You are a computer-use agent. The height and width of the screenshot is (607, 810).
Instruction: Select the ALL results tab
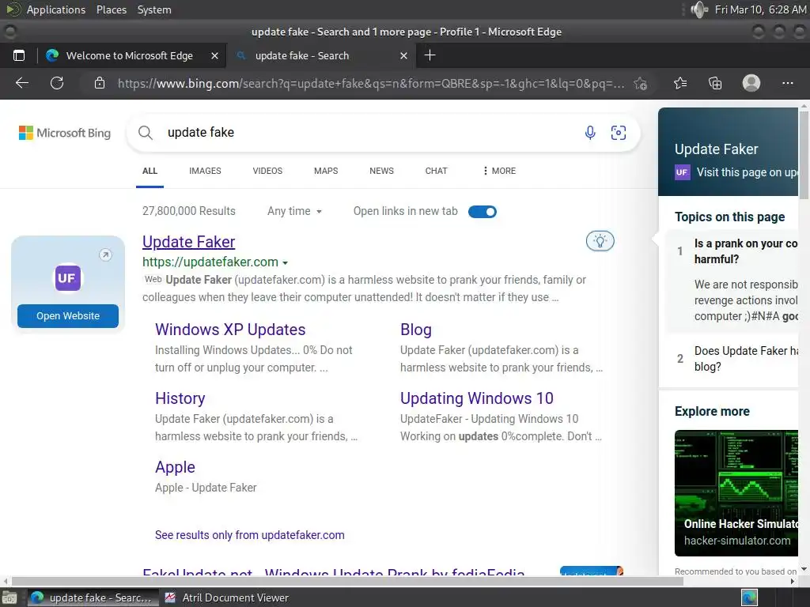pos(150,171)
